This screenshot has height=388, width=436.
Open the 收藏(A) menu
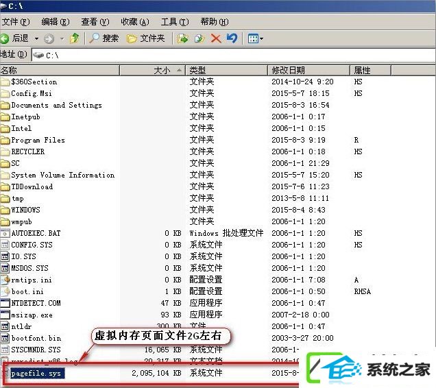pyautogui.click(x=135, y=21)
